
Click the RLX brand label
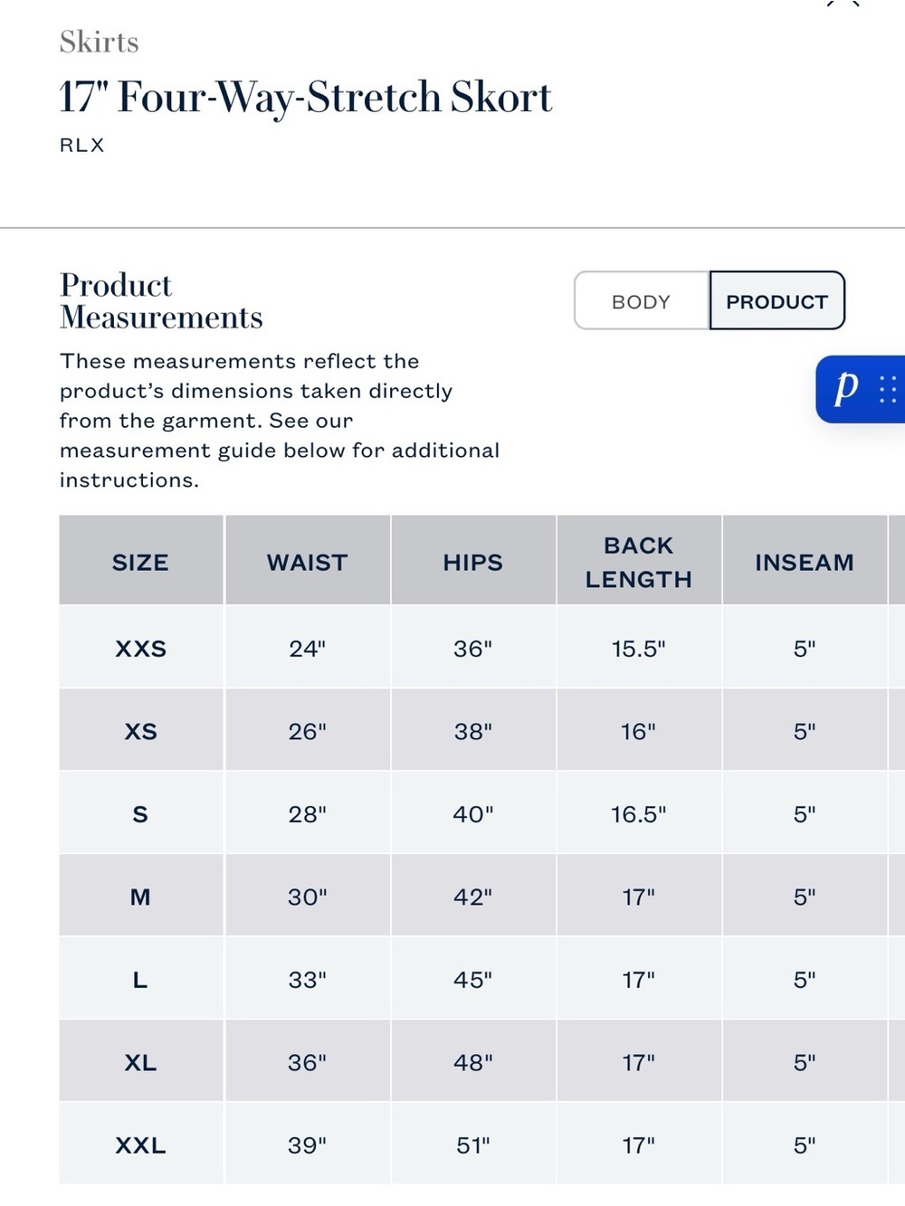82,145
